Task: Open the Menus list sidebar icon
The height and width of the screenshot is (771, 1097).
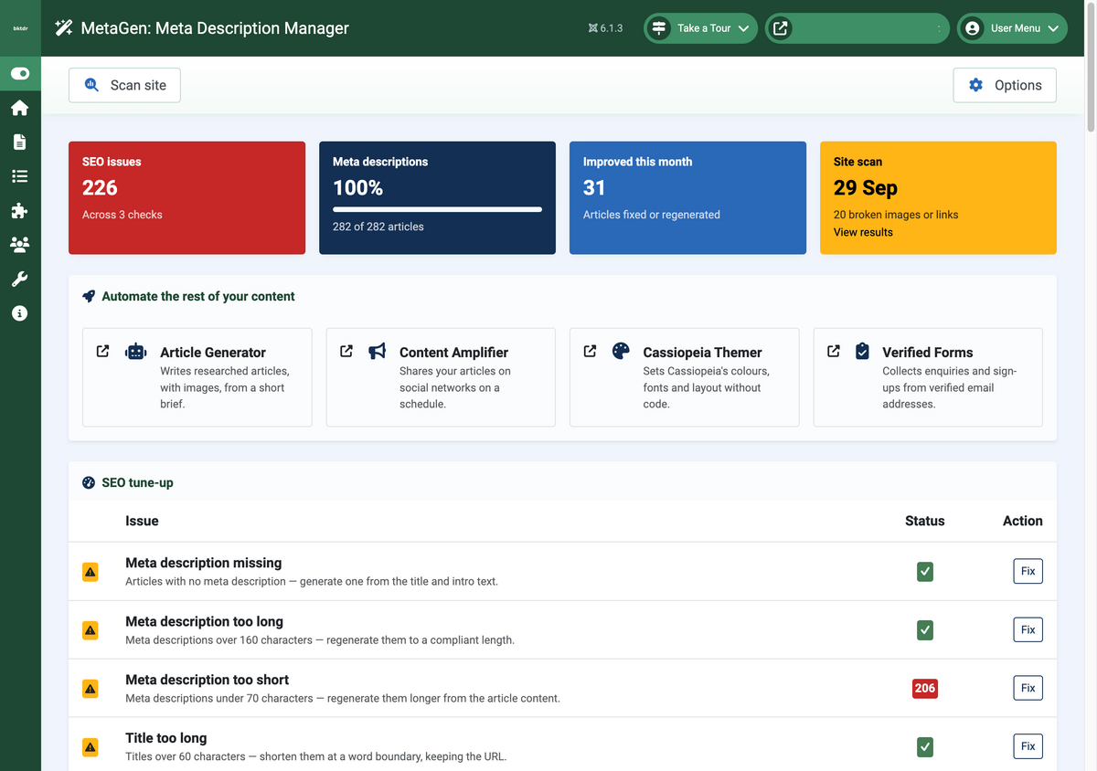Action: pyautogui.click(x=20, y=176)
